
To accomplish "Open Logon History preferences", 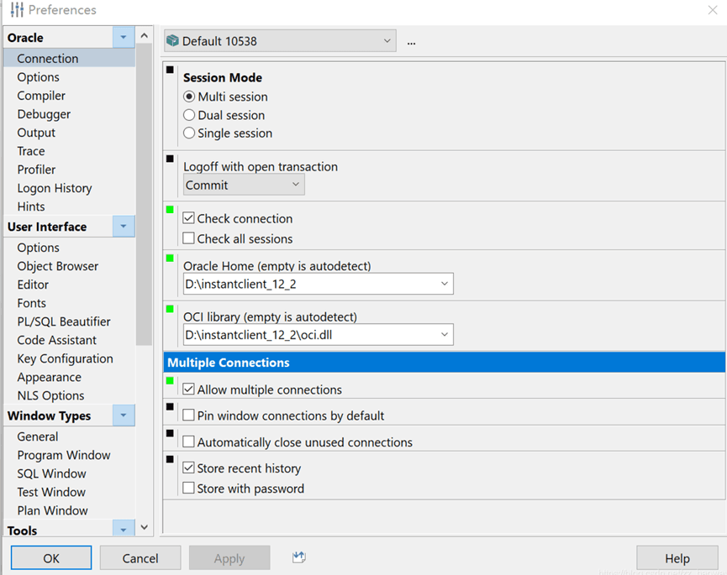I will tap(55, 188).
